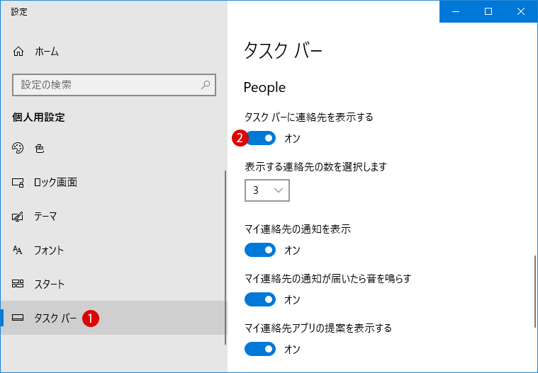Toggle マイ連絡先アプリの提案を表示する switch
Viewport: 538px width, 373px height.
(x=259, y=349)
